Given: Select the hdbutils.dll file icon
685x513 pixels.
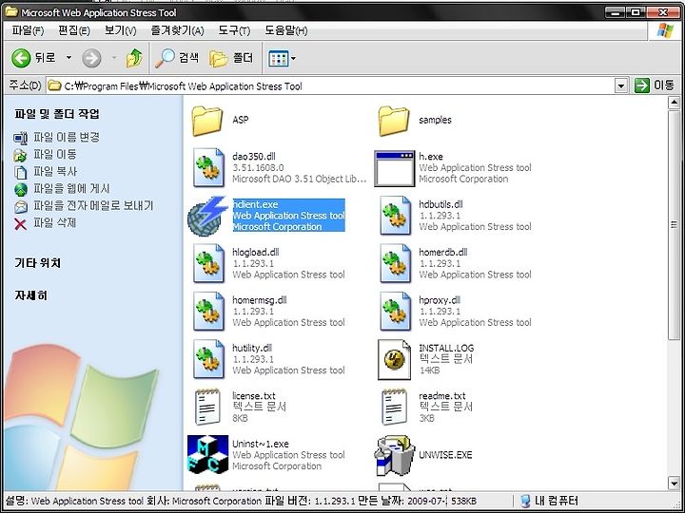Looking at the screenshot, I should click(395, 216).
